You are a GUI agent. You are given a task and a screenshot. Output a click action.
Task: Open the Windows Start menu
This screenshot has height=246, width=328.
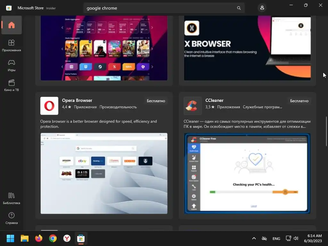10,238
